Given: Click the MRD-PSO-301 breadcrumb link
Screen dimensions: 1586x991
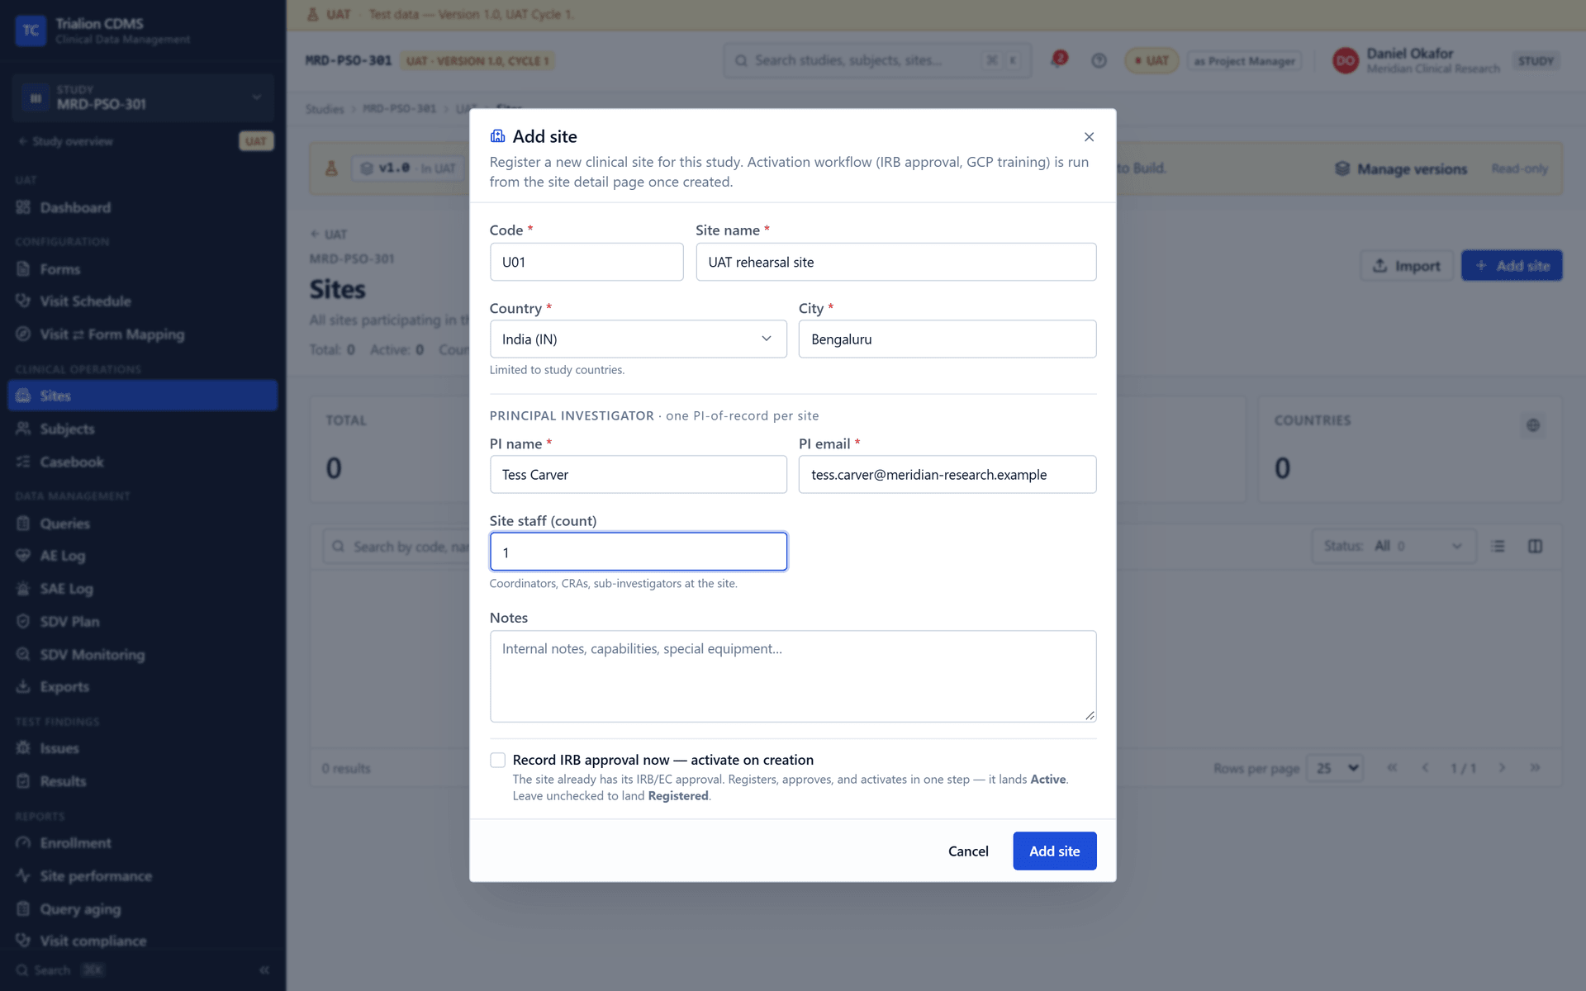Looking at the screenshot, I should (x=399, y=109).
